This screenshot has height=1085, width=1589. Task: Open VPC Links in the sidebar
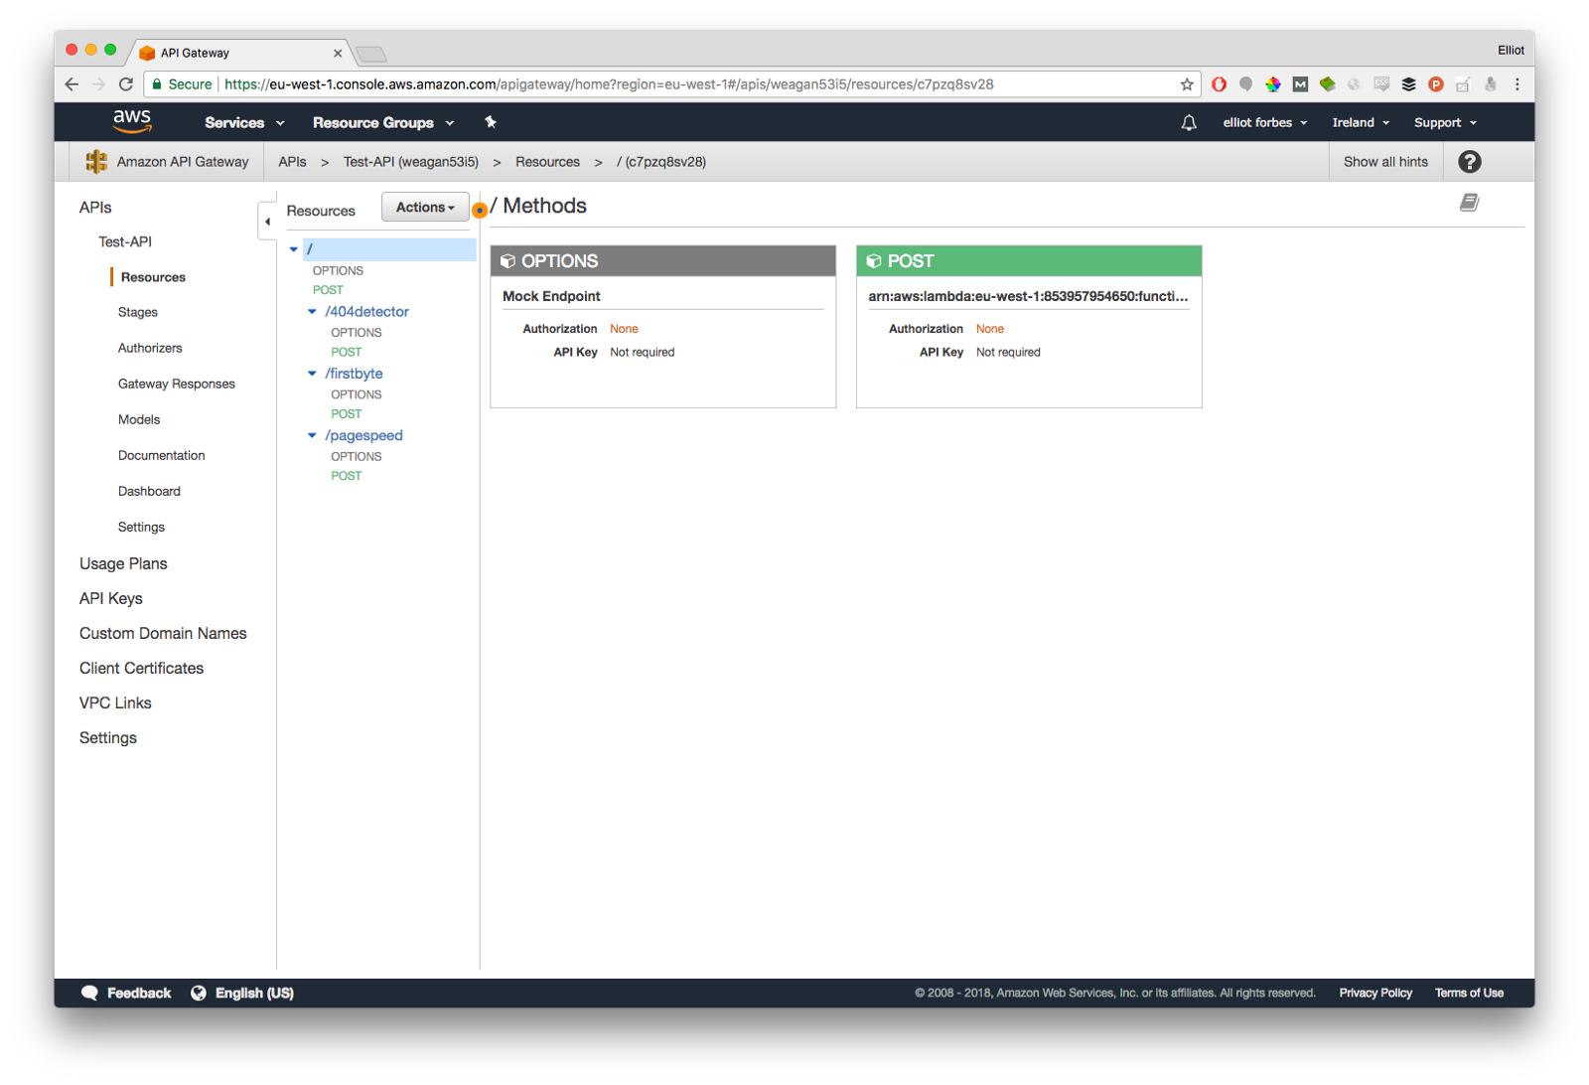(x=115, y=702)
